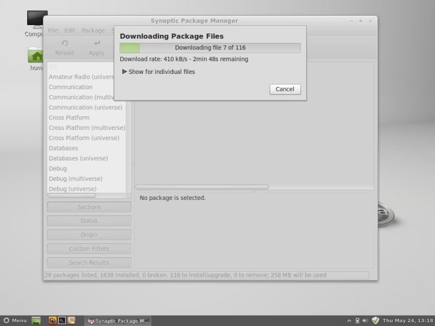The width and height of the screenshot is (435, 326).
Task: Cancel the package download
Action: click(285, 89)
